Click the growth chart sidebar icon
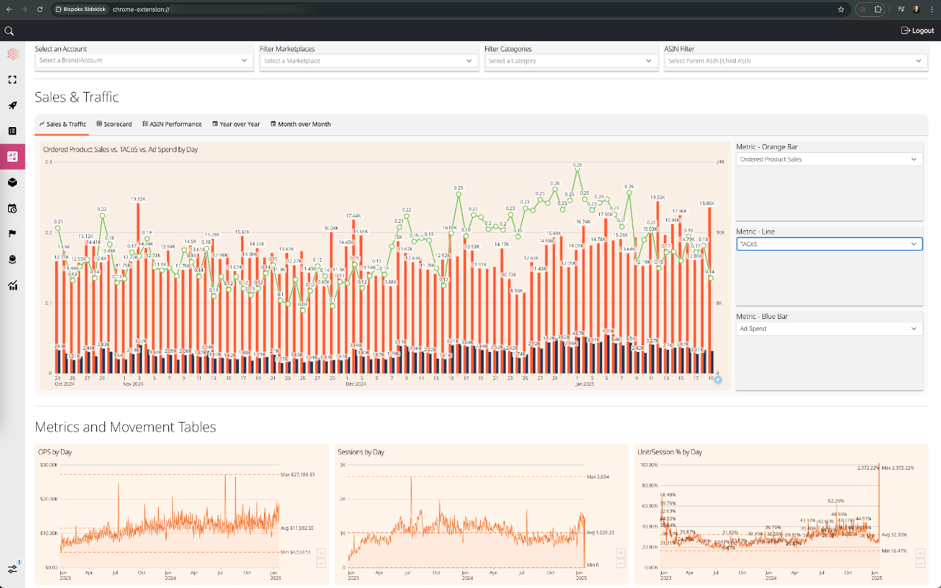Image resolution: width=941 pixels, height=588 pixels. (12, 285)
